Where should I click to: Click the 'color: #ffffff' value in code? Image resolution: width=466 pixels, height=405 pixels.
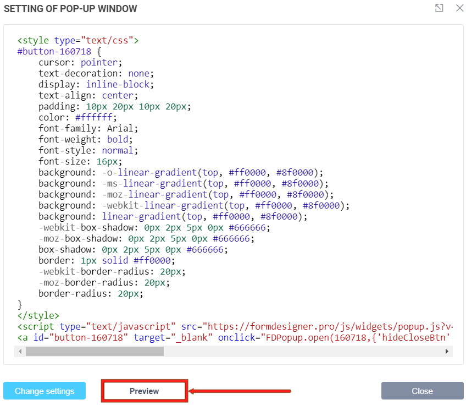(x=96, y=118)
